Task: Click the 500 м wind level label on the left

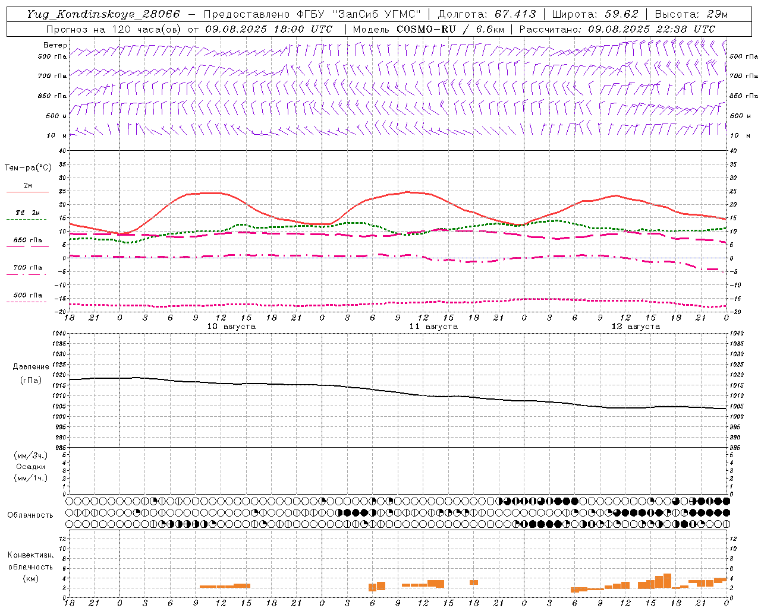Action: click(56, 116)
